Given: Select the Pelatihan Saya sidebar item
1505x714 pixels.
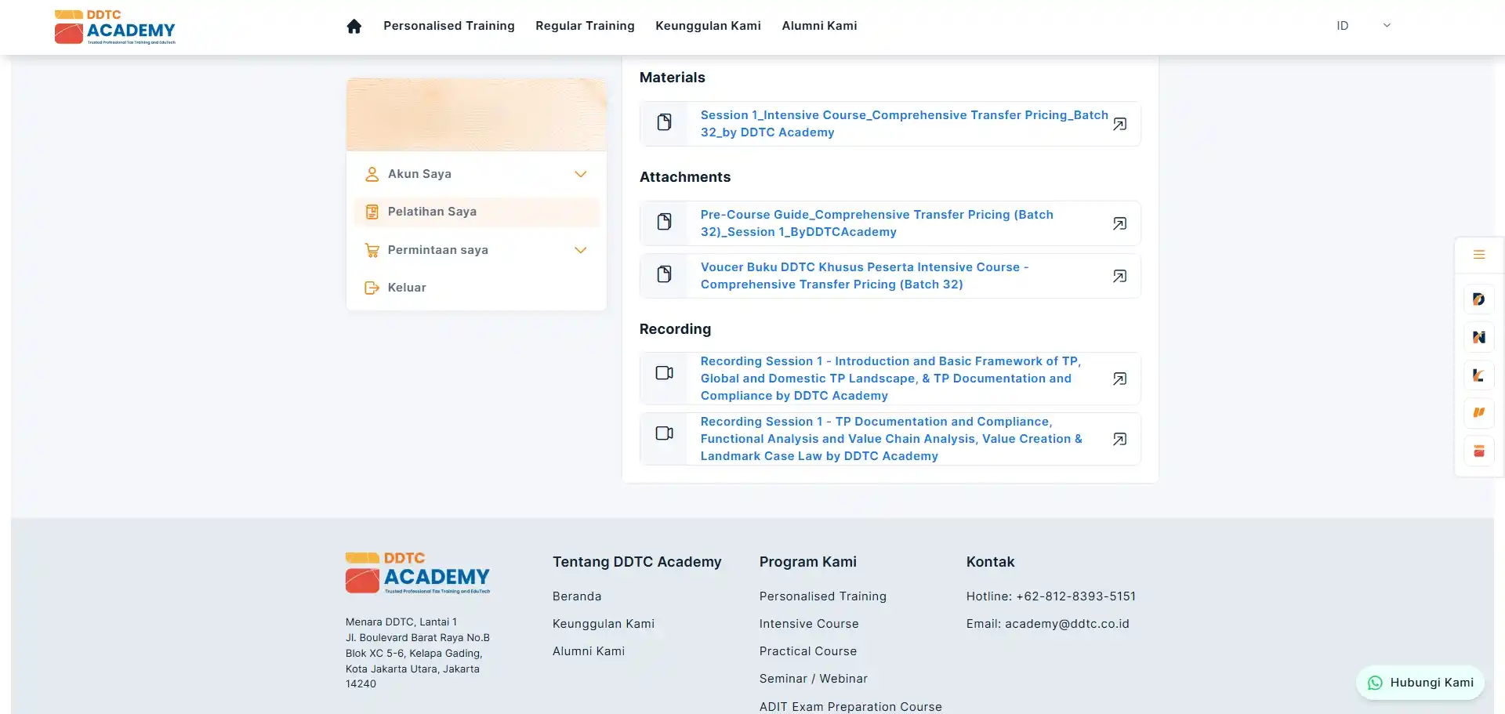Looking at the screenshot, I should coord(431,212).
